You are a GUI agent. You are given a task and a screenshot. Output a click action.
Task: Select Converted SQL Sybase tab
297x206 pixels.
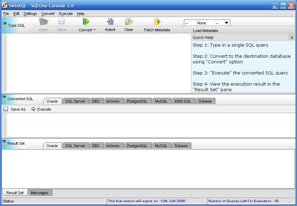205,101
